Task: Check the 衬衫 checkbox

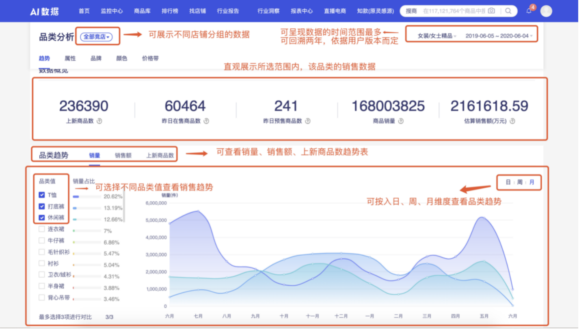Action: tap(41, 263)
